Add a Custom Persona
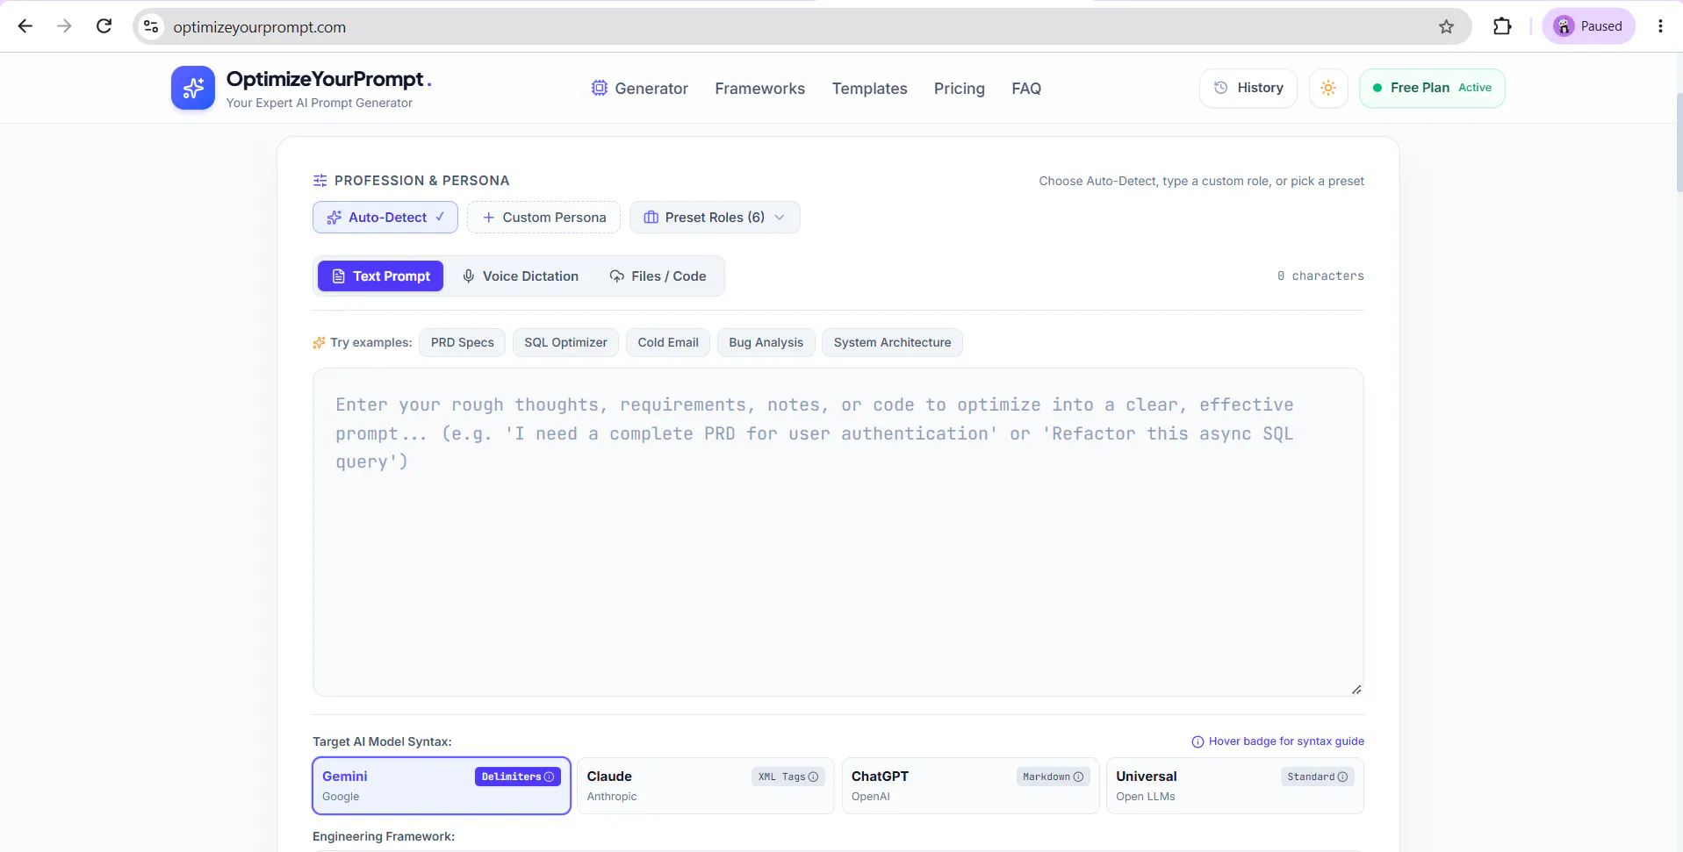1683x852 pixels. (x=543, y=218)
